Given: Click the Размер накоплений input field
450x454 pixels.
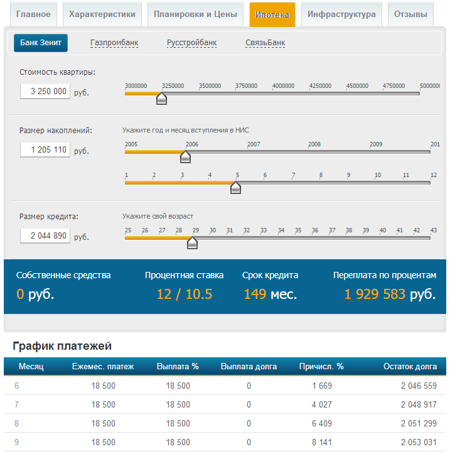Looking at the screenshot, I should pos(45,149).
